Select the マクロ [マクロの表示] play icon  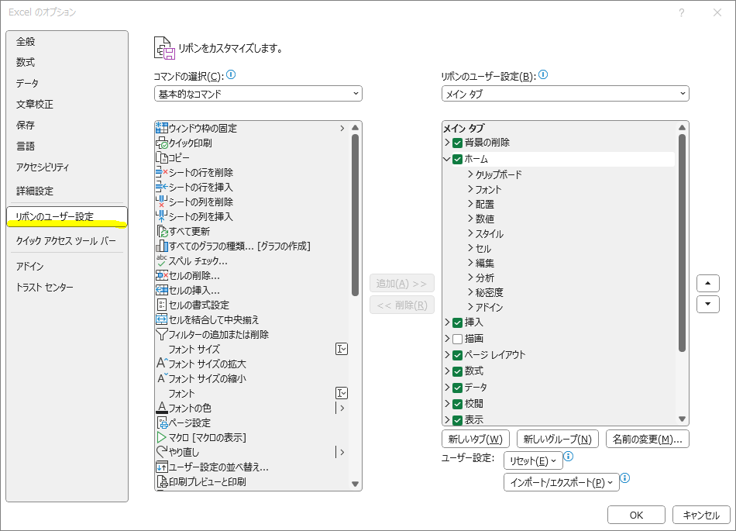(161, 437)
